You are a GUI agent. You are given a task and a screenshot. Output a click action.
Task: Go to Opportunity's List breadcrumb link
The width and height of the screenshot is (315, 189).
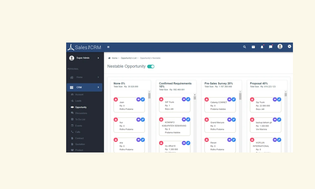pyautogui.click(x=129, y=58)
